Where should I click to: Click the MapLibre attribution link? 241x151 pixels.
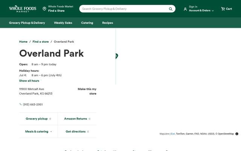coord(164,134)
